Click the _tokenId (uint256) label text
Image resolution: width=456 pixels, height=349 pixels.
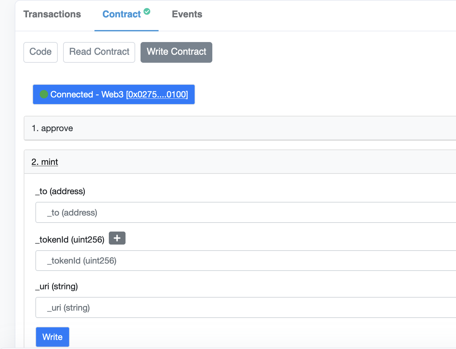[70, 240]
